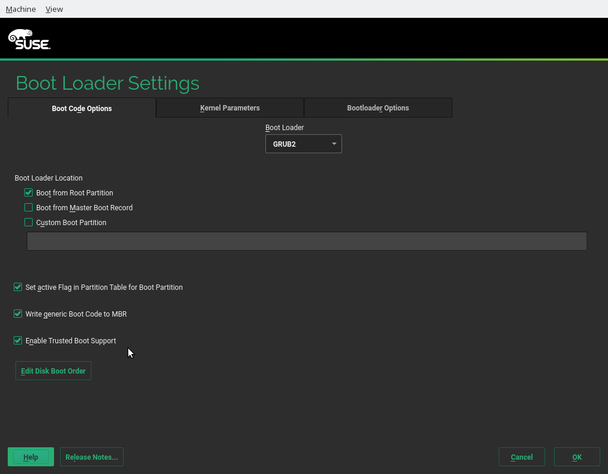Click the Boot Loader label above the dropdown
Image resolution: width=608 pixels, height=474 pixels.
pos(284,128)
